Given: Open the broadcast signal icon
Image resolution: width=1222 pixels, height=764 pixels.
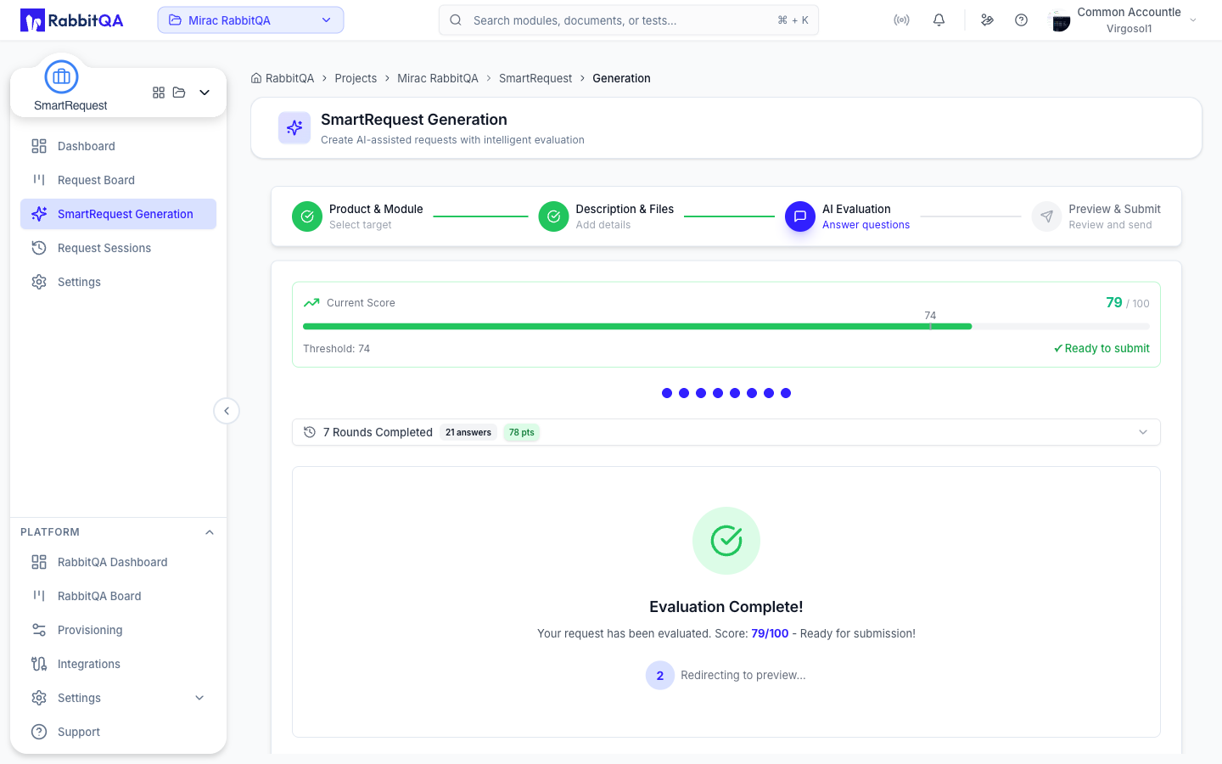Looking at the screenshot, I should tap(901, 20).
